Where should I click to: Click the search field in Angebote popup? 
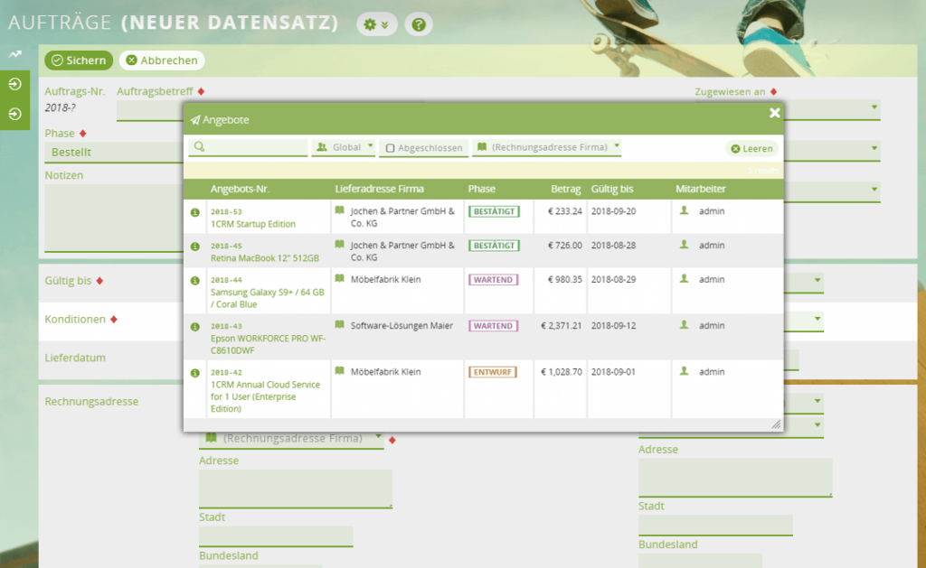(x=249, y=147)
